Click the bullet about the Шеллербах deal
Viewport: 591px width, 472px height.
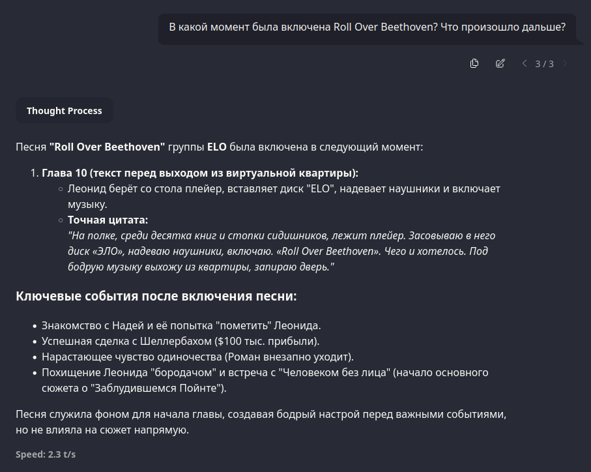coord(180,341)
